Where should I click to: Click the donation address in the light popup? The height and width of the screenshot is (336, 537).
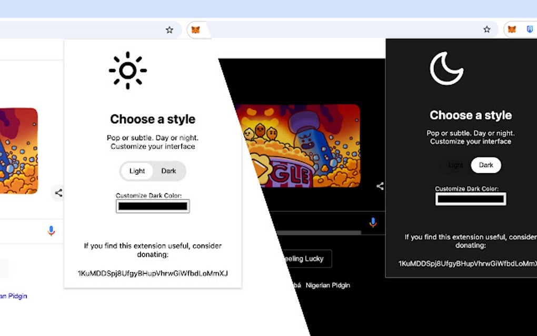(x=153, y=273)
